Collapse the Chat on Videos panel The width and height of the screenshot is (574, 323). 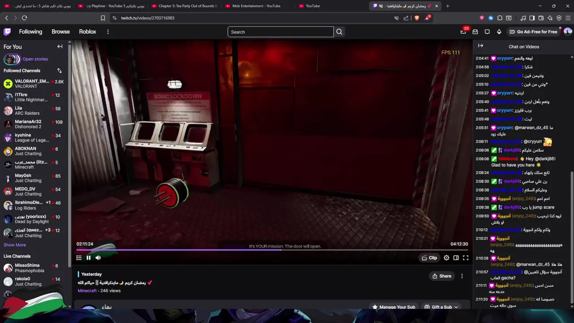481,46
